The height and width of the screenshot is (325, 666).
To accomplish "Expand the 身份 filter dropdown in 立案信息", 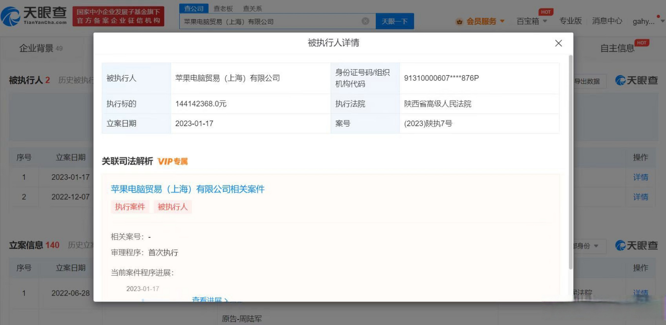I will (589, 246).
